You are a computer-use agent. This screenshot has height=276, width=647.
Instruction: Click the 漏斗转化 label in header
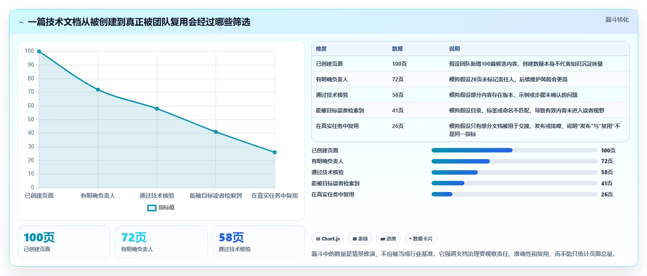[x=617, y=20]
